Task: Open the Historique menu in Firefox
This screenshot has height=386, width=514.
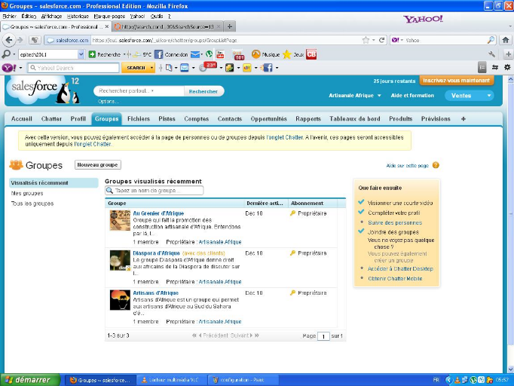Action: point(78,16)
